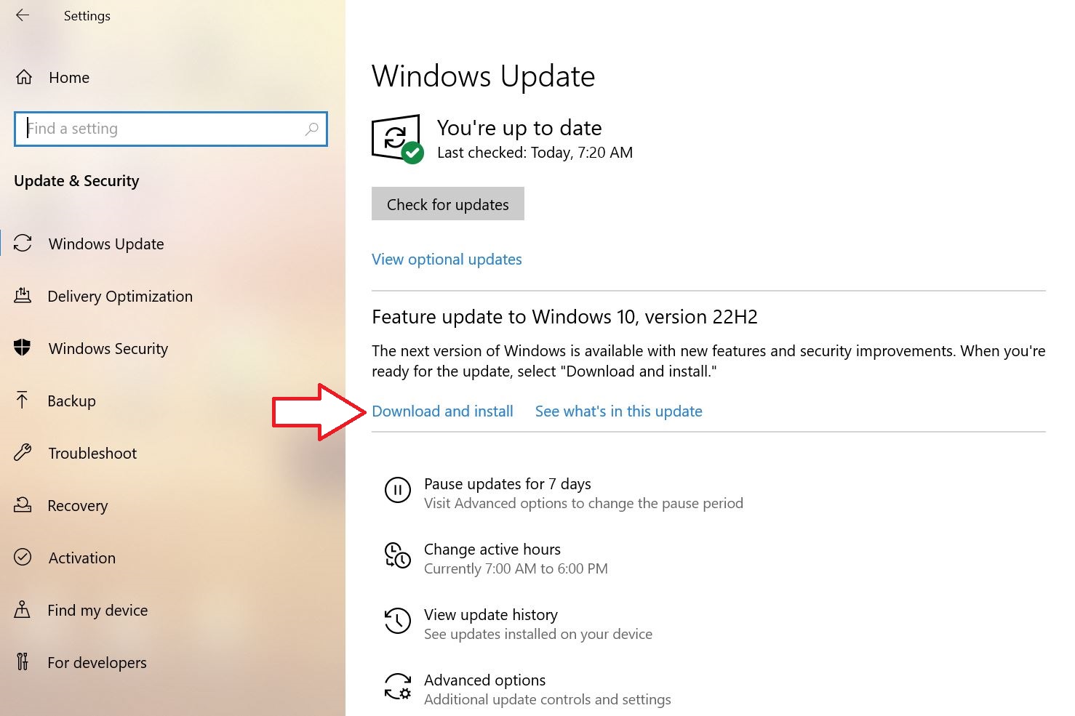
Task: Click Download and install link
Action: coord(442,411)
